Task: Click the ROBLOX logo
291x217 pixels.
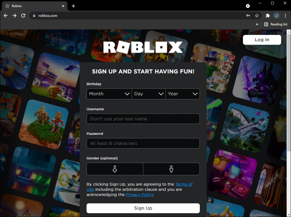Action: click(x=143, y=47)
